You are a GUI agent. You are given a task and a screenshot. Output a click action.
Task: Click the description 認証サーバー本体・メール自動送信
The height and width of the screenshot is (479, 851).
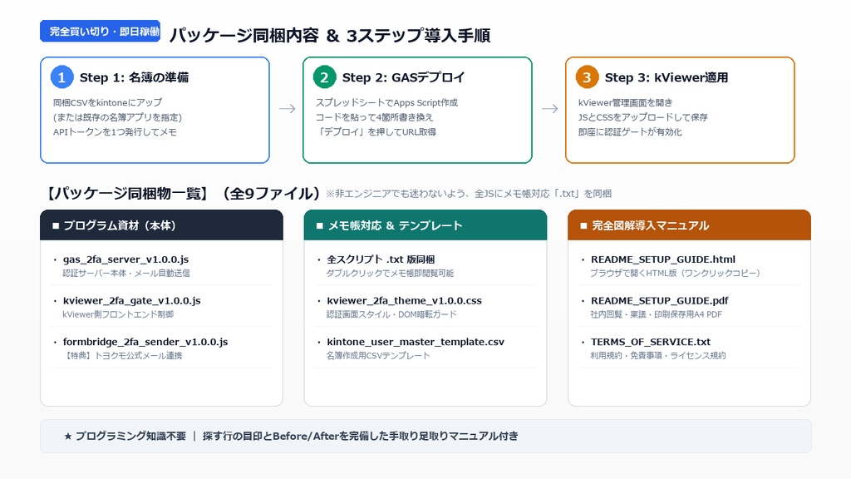(x=126, y=273)
